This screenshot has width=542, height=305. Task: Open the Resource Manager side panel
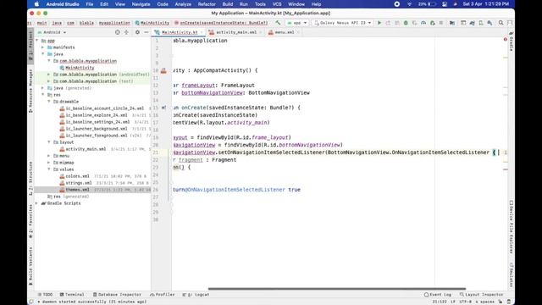pos(30,91)
